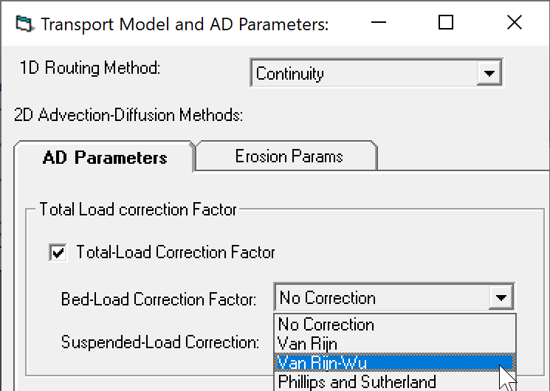Click the Total-Load Correction Factor checkbox label
Viewport: 550px width, 391px height.
click(176, 252)
